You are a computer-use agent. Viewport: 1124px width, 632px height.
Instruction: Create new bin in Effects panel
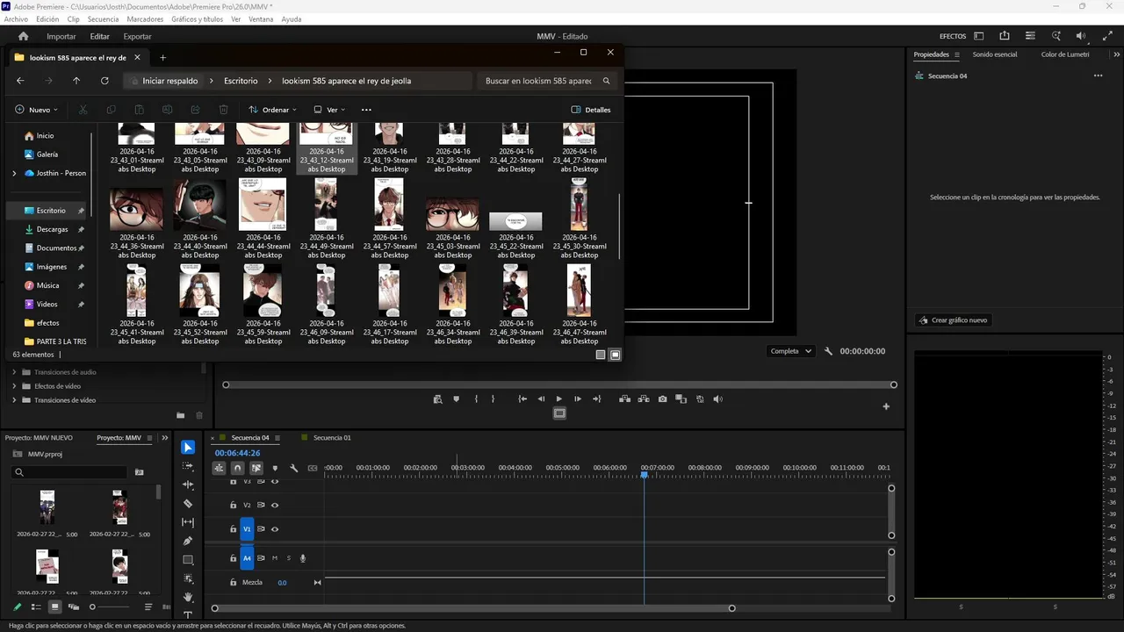click(180, 415)
